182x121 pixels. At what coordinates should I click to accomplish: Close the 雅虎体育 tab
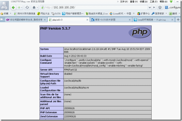point(45,20)
